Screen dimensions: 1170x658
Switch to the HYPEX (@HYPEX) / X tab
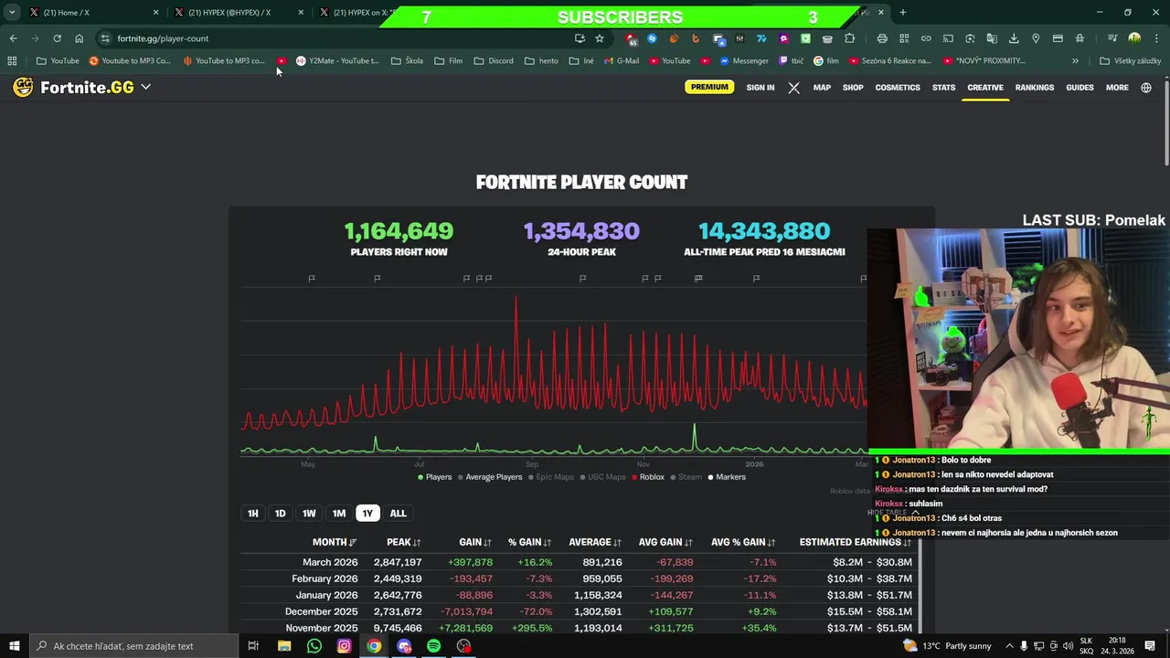[238, 13]
